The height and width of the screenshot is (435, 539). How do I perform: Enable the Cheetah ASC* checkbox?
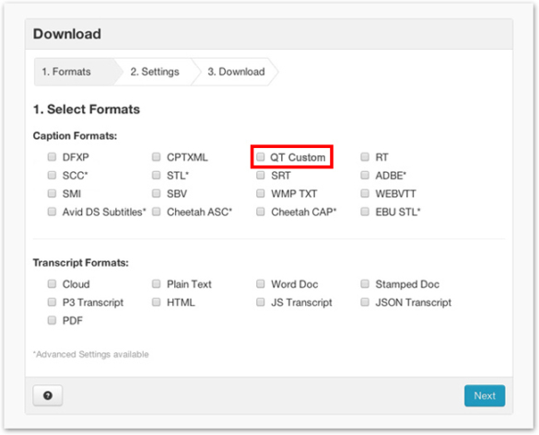pyautogui.click(x=157, y=212)
